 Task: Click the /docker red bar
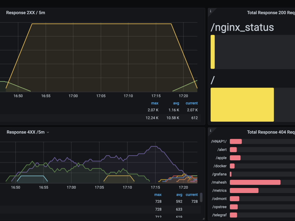pyautogui.click(x=232, y=166)
